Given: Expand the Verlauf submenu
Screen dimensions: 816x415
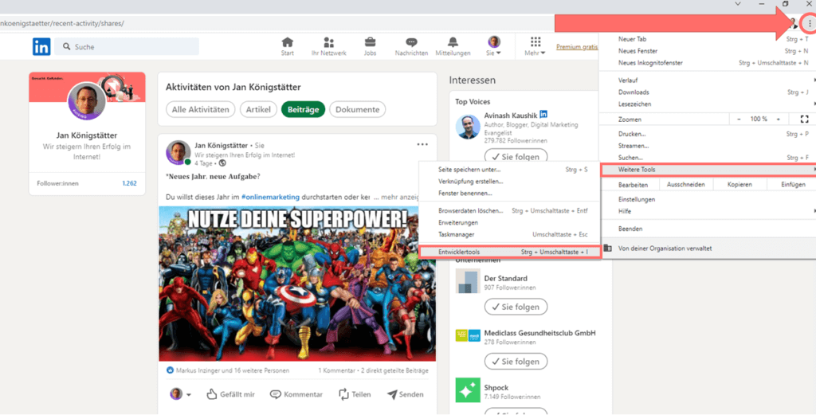Looking at the screenshot, I should pyautogui.click(x=708, y=80).
